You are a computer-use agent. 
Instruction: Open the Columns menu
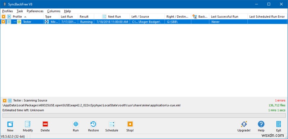[54, 11]
